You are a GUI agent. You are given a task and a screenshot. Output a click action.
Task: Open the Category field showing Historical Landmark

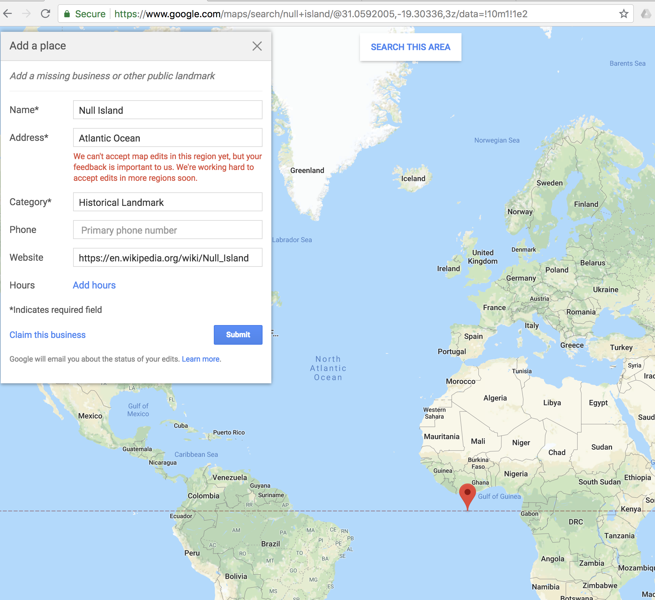point(167,202)
